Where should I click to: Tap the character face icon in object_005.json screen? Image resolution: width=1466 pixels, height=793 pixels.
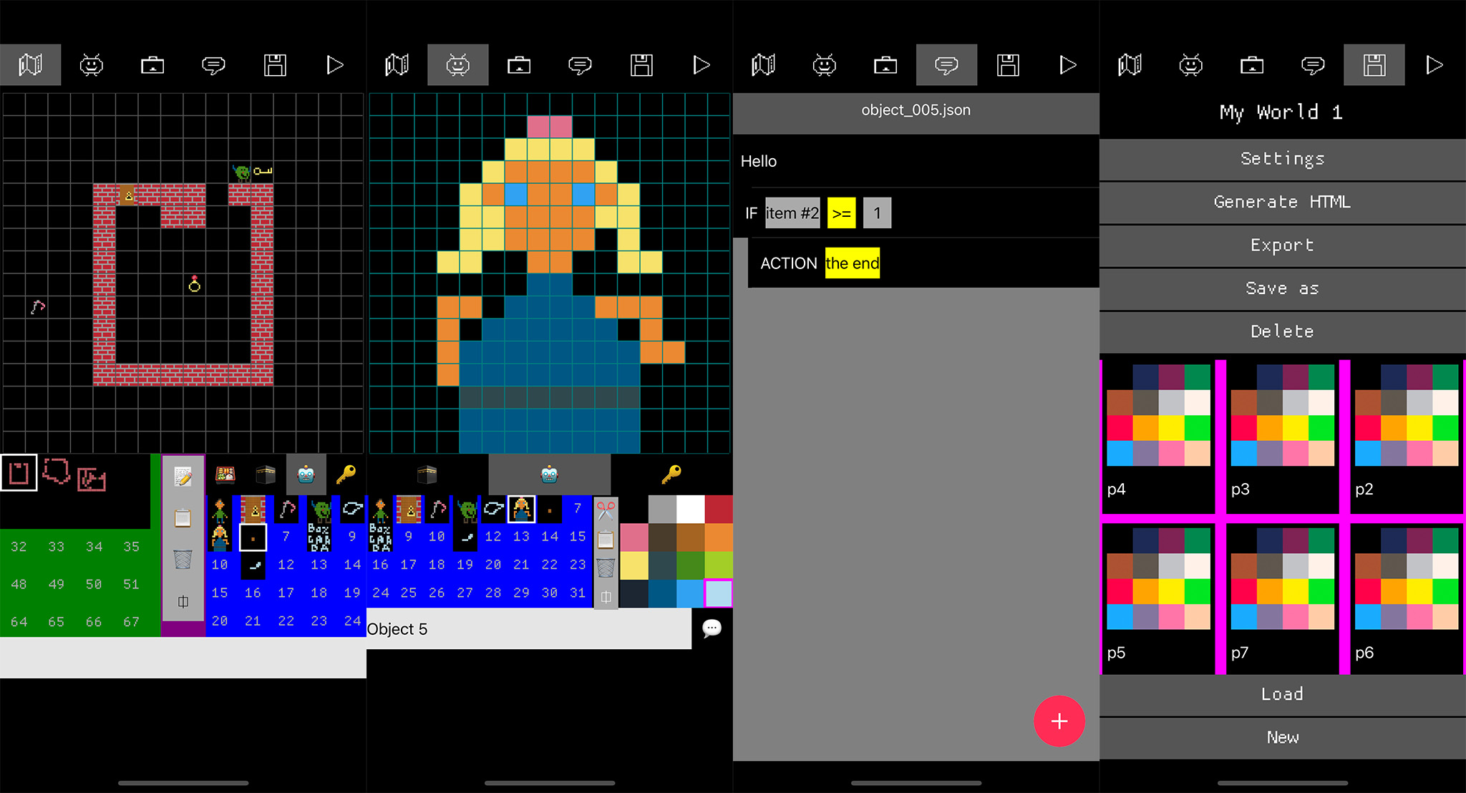pos(824,65)
